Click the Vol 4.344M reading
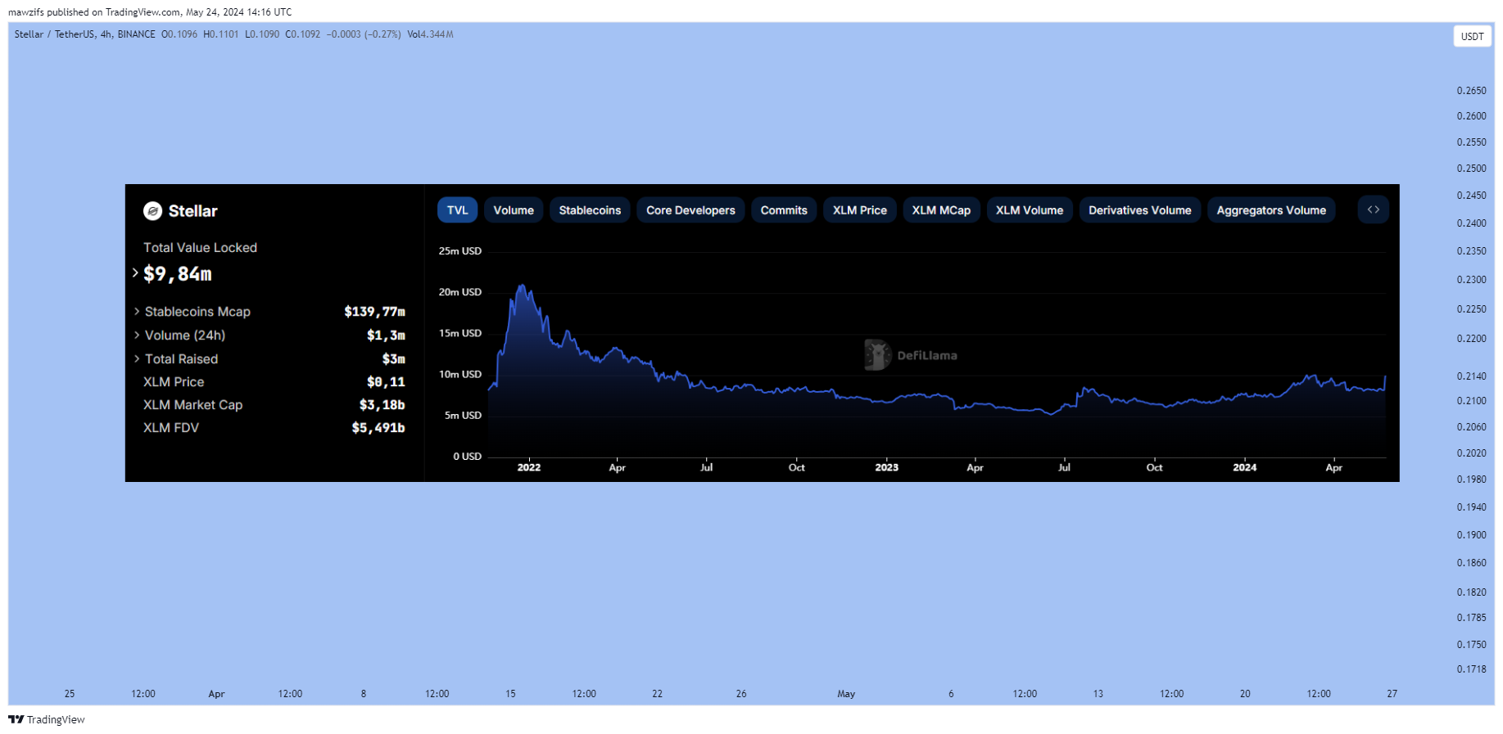The width and height of the screenshot is (1503, 734). point(430,34)
